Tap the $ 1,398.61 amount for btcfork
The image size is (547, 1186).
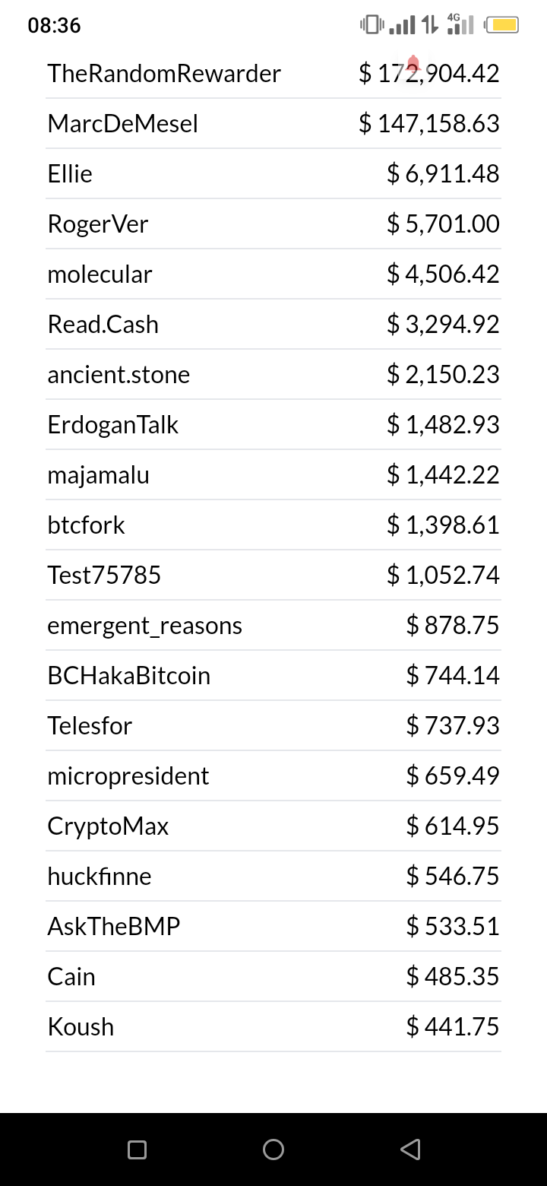coord(443,525)
